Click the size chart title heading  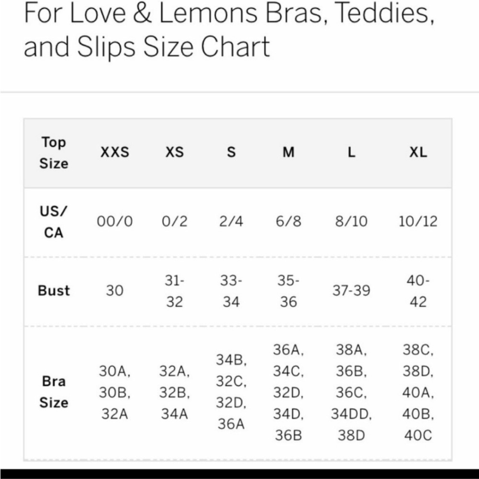point(229,30)
